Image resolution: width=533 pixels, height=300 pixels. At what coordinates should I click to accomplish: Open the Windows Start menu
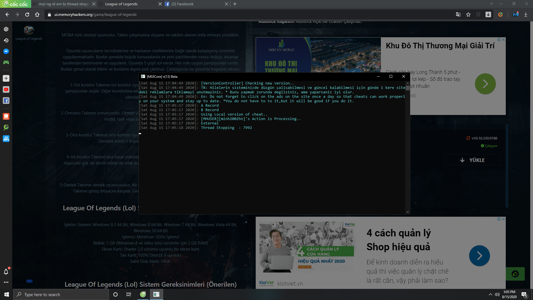(x=7, y=294)
